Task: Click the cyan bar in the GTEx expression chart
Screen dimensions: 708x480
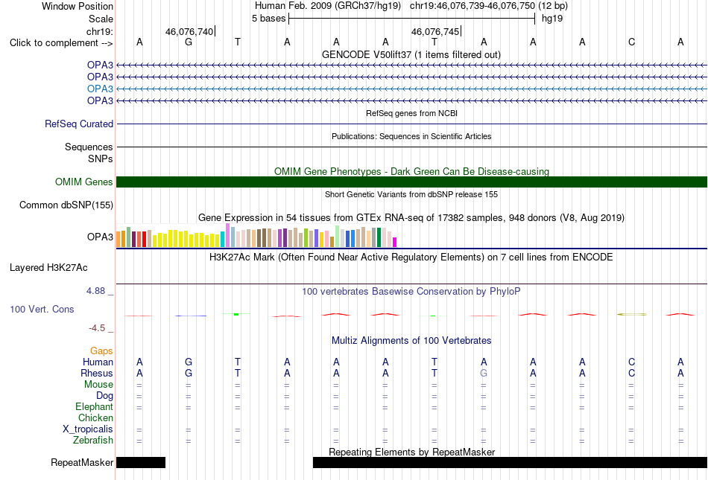Action: click(222, 240)
